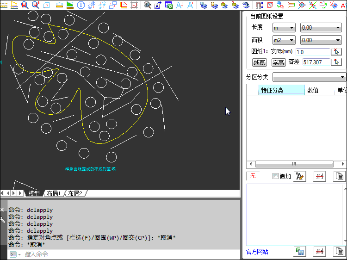Switch to the 布局2 layout tab
Viewport: 347px width, 260px height.
click(x=74, y=193)
